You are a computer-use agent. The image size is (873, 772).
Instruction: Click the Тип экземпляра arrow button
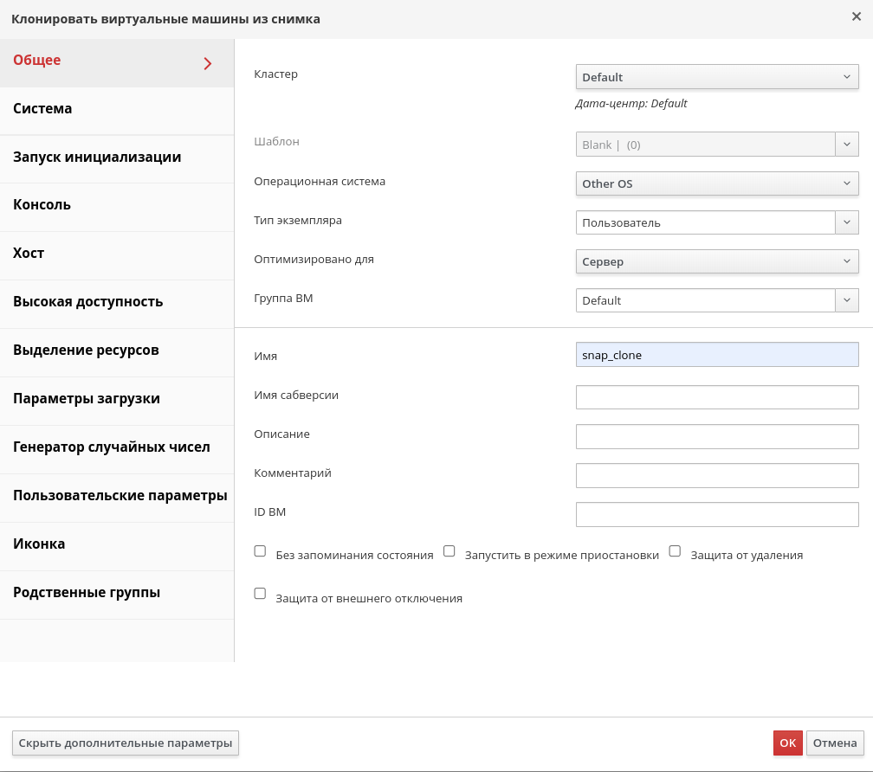click(x=847, y=222)
